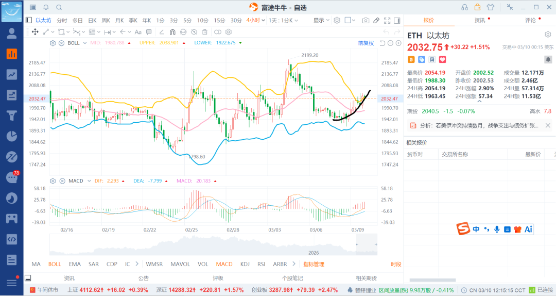Switch to the 资讯 news tab

(479, 20)
